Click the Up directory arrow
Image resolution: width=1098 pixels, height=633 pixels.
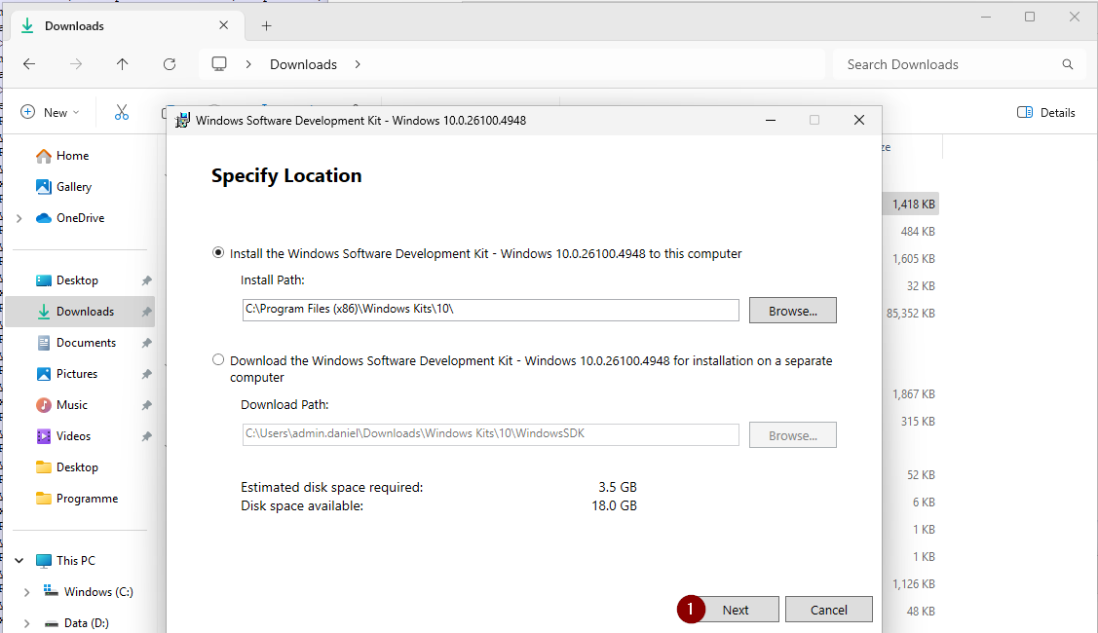coord(122,64)
